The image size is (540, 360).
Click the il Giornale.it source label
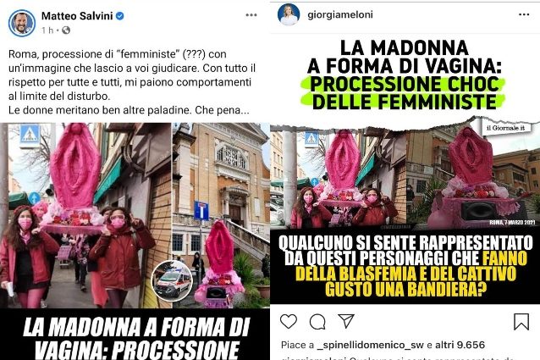click(x=505, y=128)
